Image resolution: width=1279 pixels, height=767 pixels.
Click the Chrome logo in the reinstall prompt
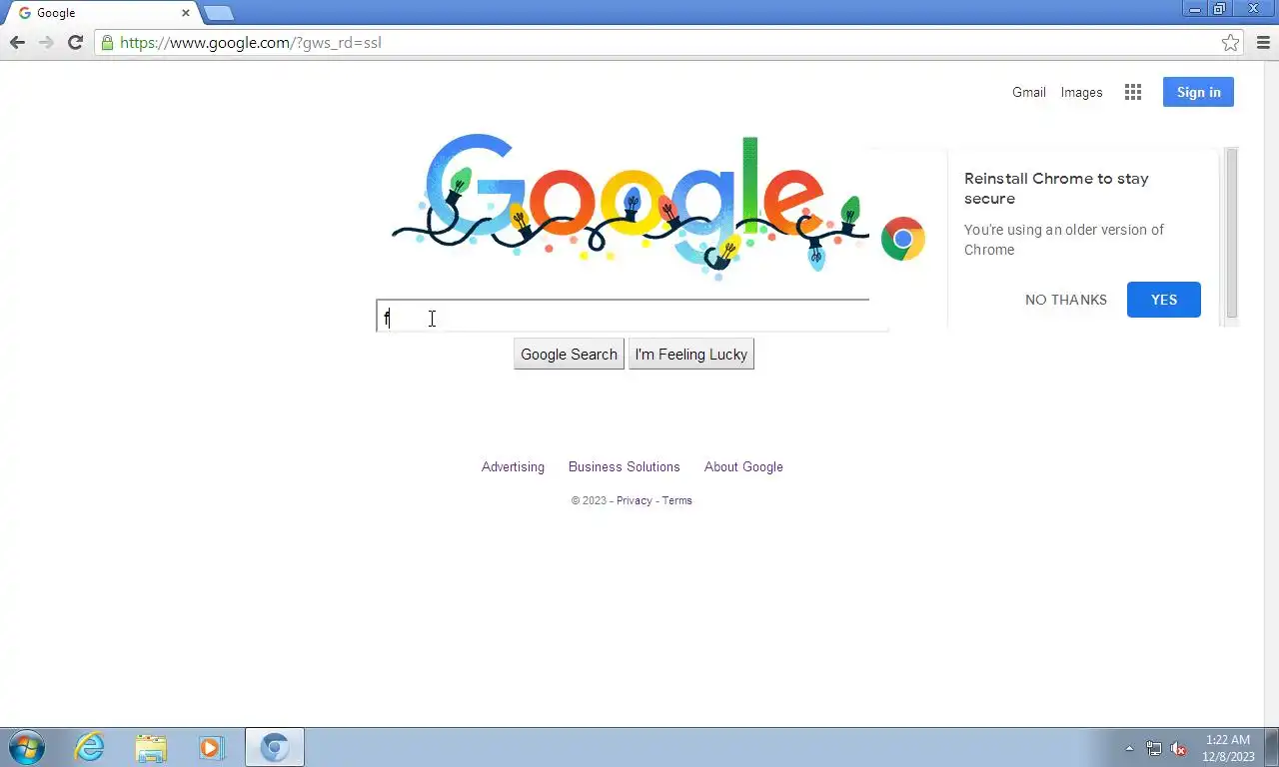pyautogui.click(x=903, y=239)
